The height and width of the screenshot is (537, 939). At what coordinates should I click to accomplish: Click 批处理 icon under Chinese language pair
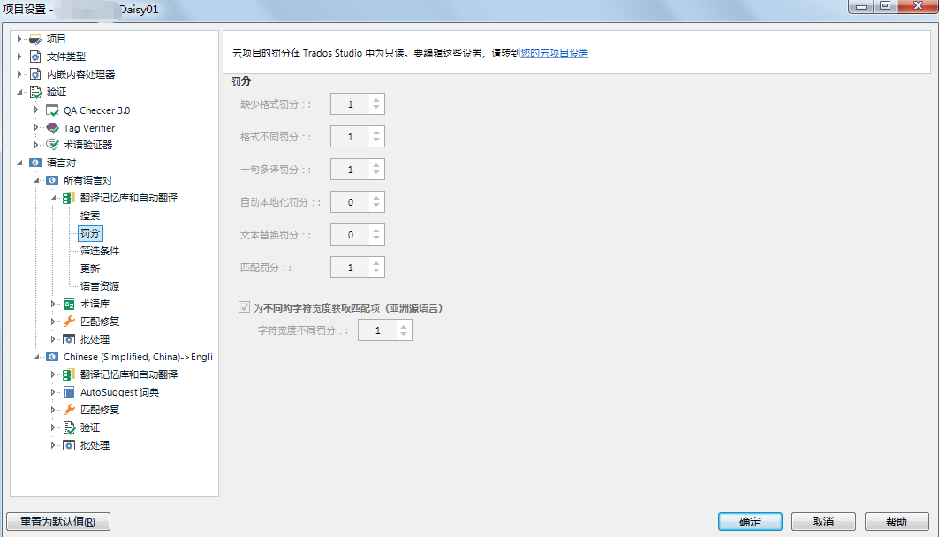(x=69, y=445)
